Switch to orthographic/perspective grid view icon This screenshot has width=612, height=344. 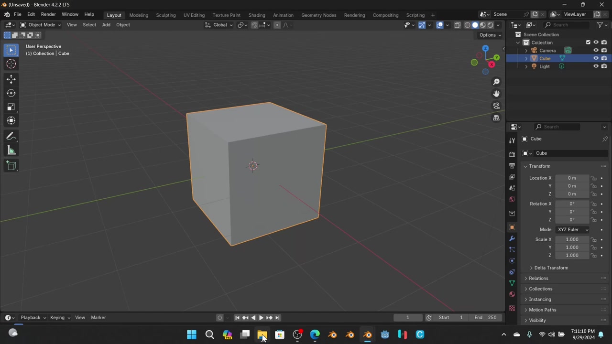(x=496, y=118)
